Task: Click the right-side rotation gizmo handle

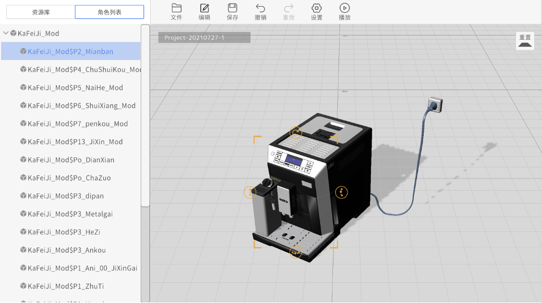Action: (x=342, y=193)
